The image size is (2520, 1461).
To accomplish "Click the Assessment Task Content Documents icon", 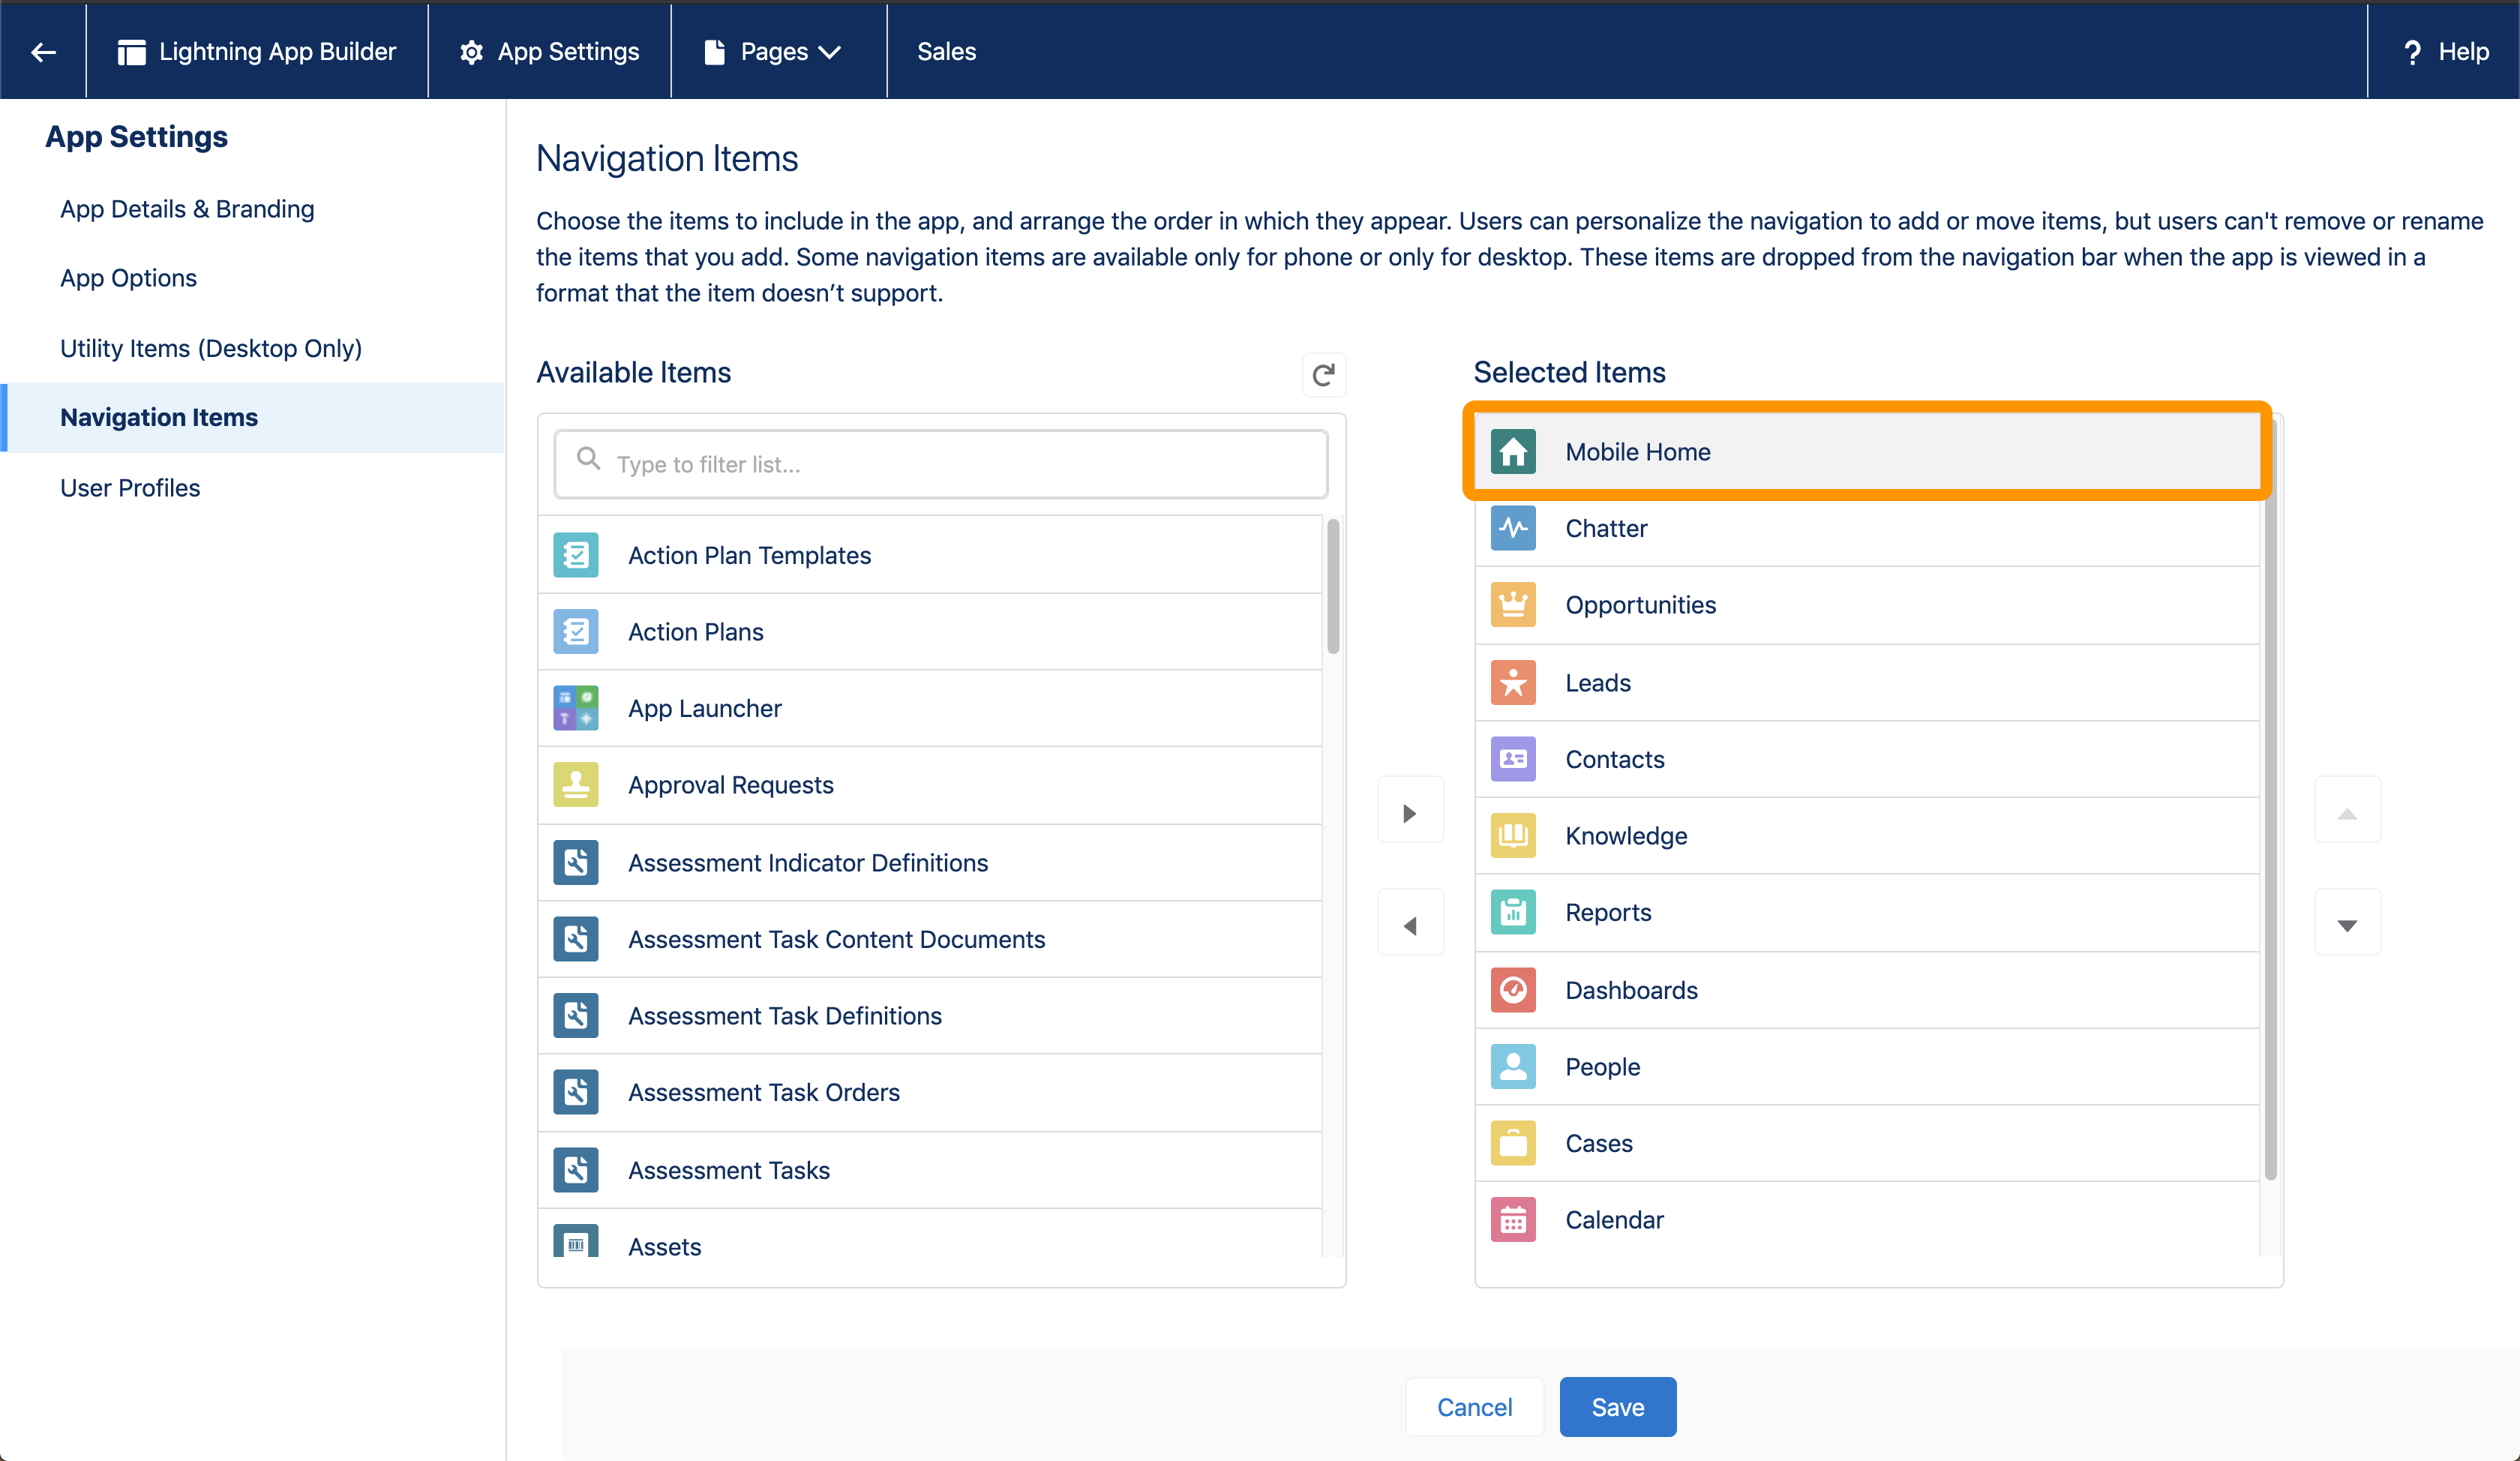I will tap(576, 939).
